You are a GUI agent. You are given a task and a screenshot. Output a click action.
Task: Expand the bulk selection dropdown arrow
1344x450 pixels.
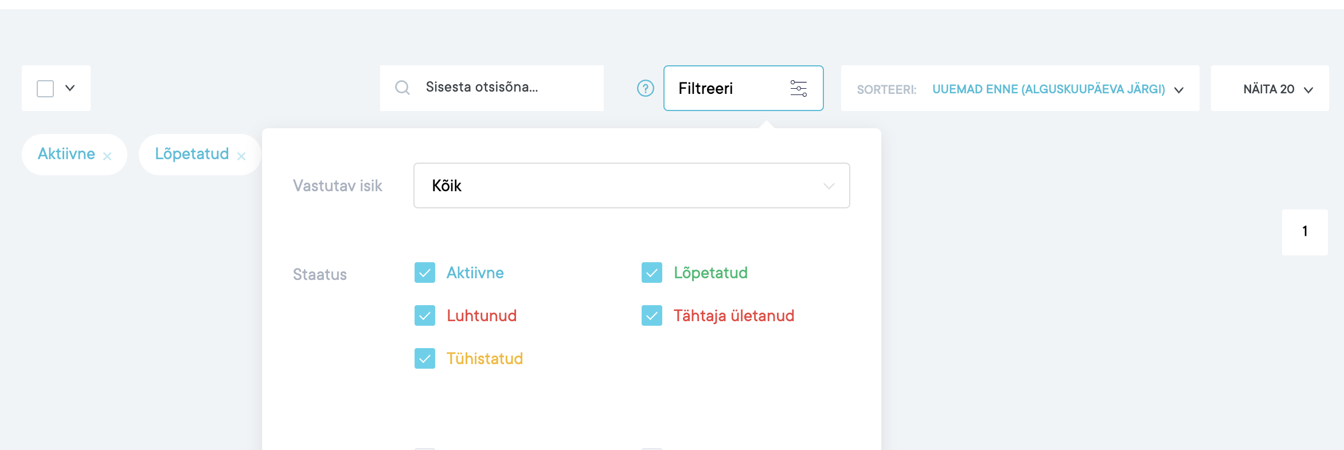(x=70, y=88)
